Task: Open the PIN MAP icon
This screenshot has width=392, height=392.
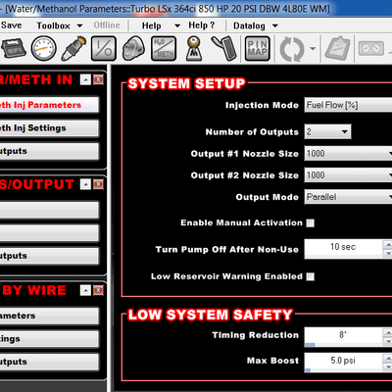Action: pos(258,49)
